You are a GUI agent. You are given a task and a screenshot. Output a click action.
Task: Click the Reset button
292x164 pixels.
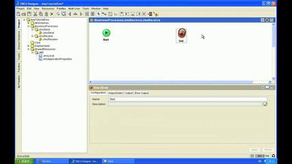(x=268, y=150)
